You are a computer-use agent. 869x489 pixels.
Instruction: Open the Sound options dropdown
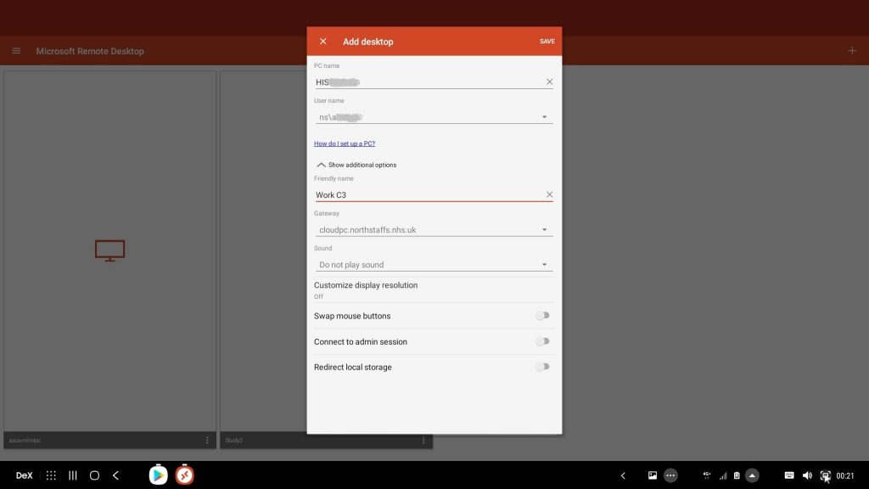(x=544, y=265)
